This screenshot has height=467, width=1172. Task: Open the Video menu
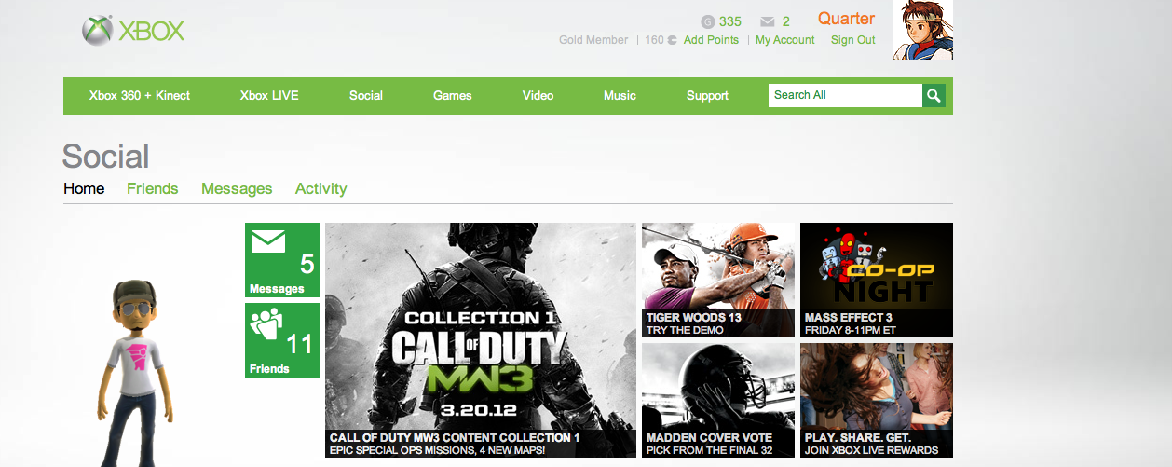click(x=538, y=95)
